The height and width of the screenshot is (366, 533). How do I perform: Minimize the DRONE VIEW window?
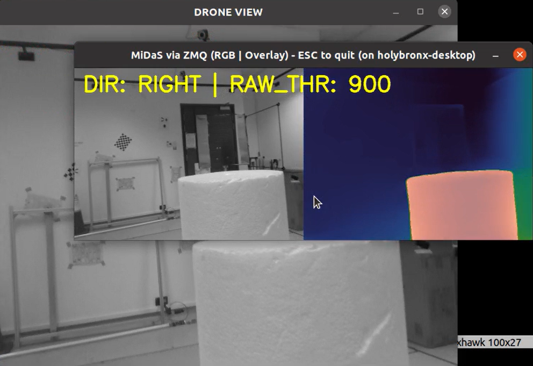tap(395, 12)
